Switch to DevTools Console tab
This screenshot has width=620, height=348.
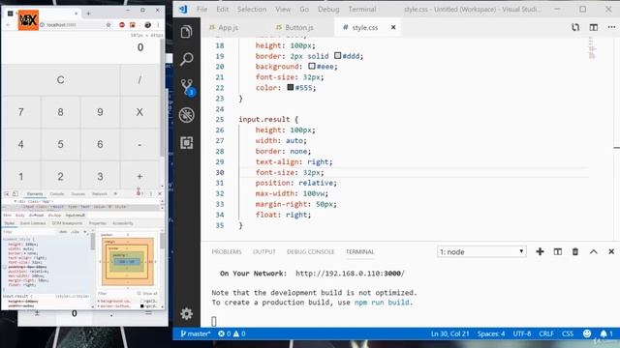coord(57,193)
